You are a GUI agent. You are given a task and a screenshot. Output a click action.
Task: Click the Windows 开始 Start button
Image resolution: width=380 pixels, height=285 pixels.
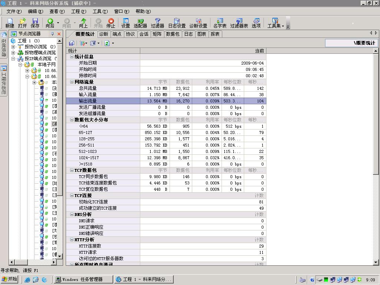click(10, 279)
